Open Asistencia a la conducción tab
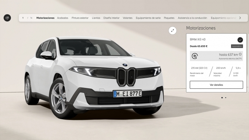 tap(192, 18)
